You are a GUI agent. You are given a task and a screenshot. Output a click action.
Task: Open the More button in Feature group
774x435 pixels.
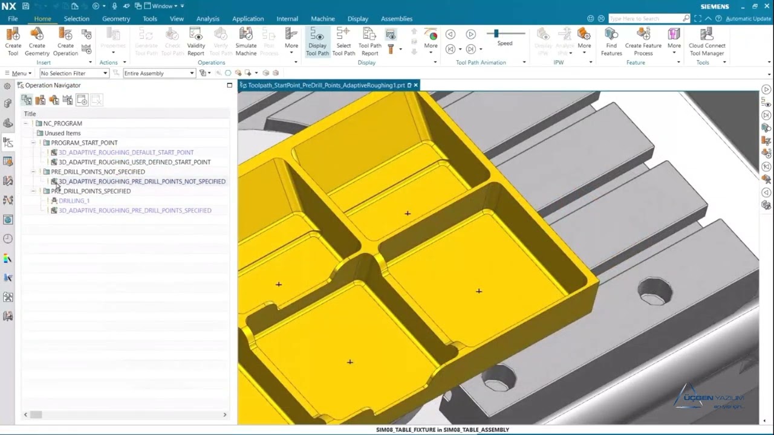coord(674,41)
